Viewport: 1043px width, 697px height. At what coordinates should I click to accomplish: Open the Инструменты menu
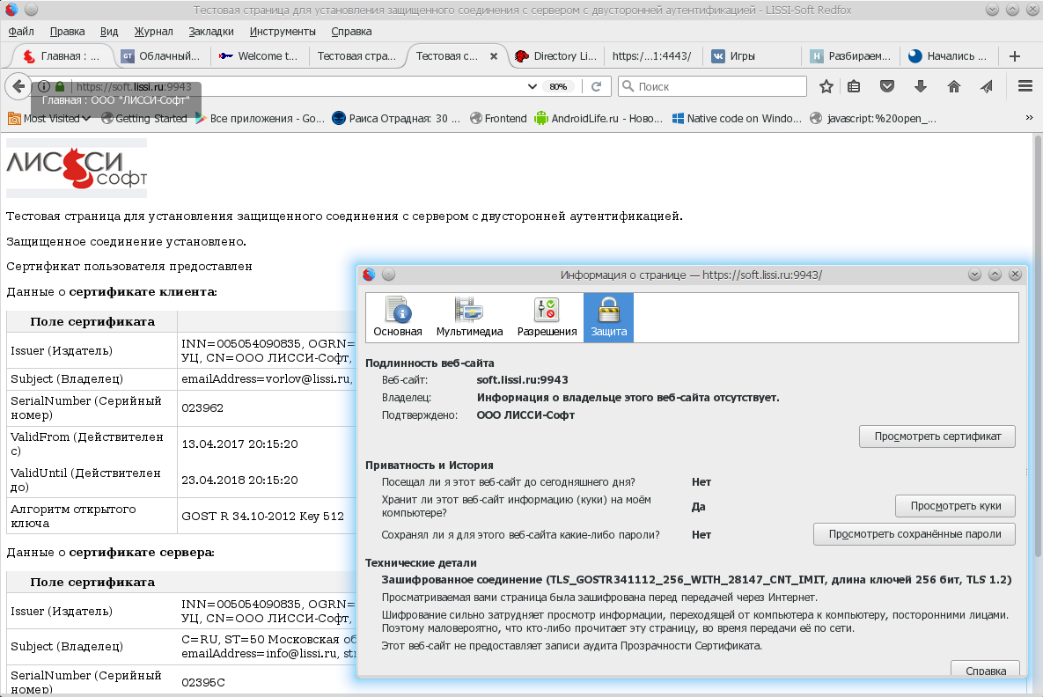pyautogui.click(x=283, y=32)
